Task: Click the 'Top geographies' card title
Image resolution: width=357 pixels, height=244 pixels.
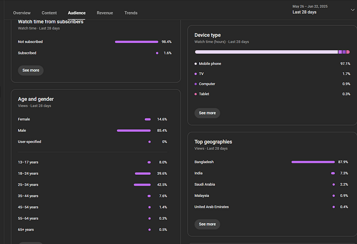Action: (x=213, y=142)
